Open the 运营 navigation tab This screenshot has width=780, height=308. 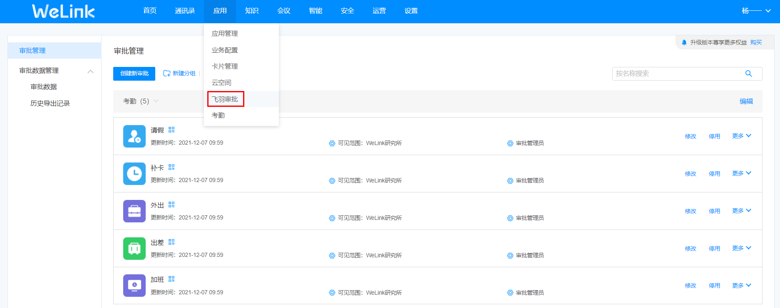pyautogui.click(x=379, y=11)
